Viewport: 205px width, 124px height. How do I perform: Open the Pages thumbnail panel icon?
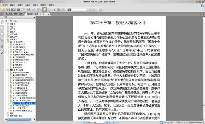coord(2,28)
